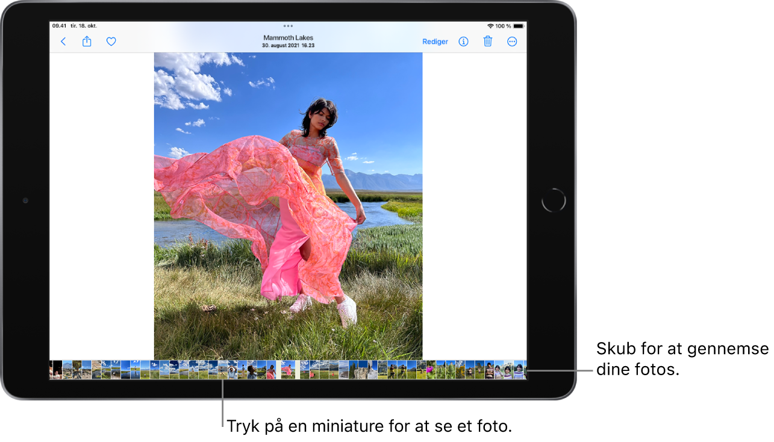Open the more options ellipsis icon
Viewport: 774px width, 442px height.
(x=512, y=42)
